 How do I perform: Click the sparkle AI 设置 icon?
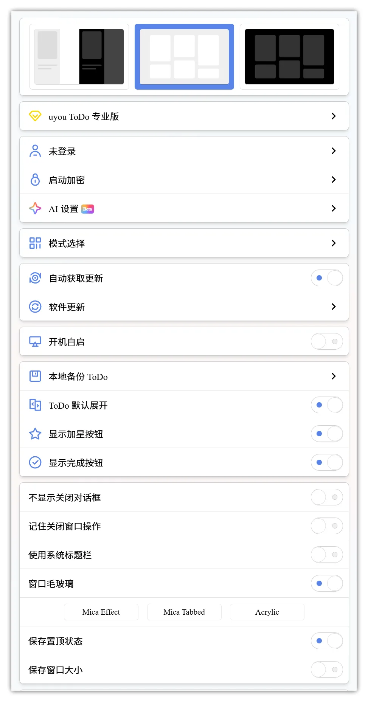[35, 208]
